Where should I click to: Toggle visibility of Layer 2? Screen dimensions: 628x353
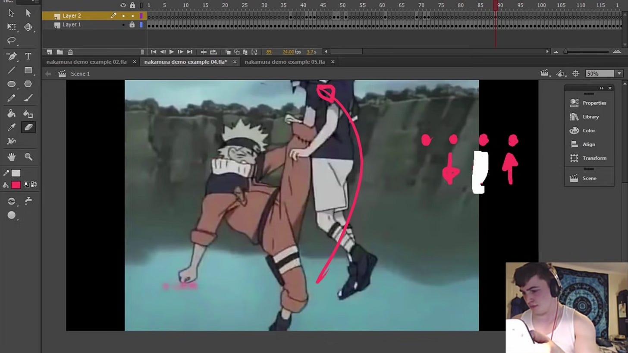coord(123,16)
